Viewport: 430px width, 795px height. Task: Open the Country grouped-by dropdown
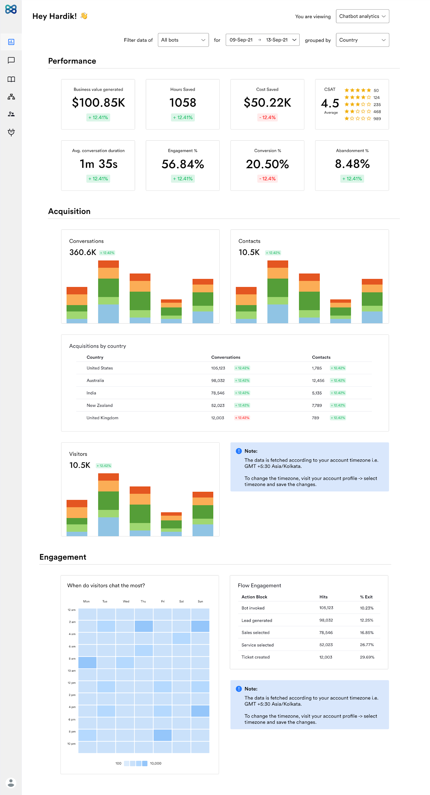click(x=363, y=40)
